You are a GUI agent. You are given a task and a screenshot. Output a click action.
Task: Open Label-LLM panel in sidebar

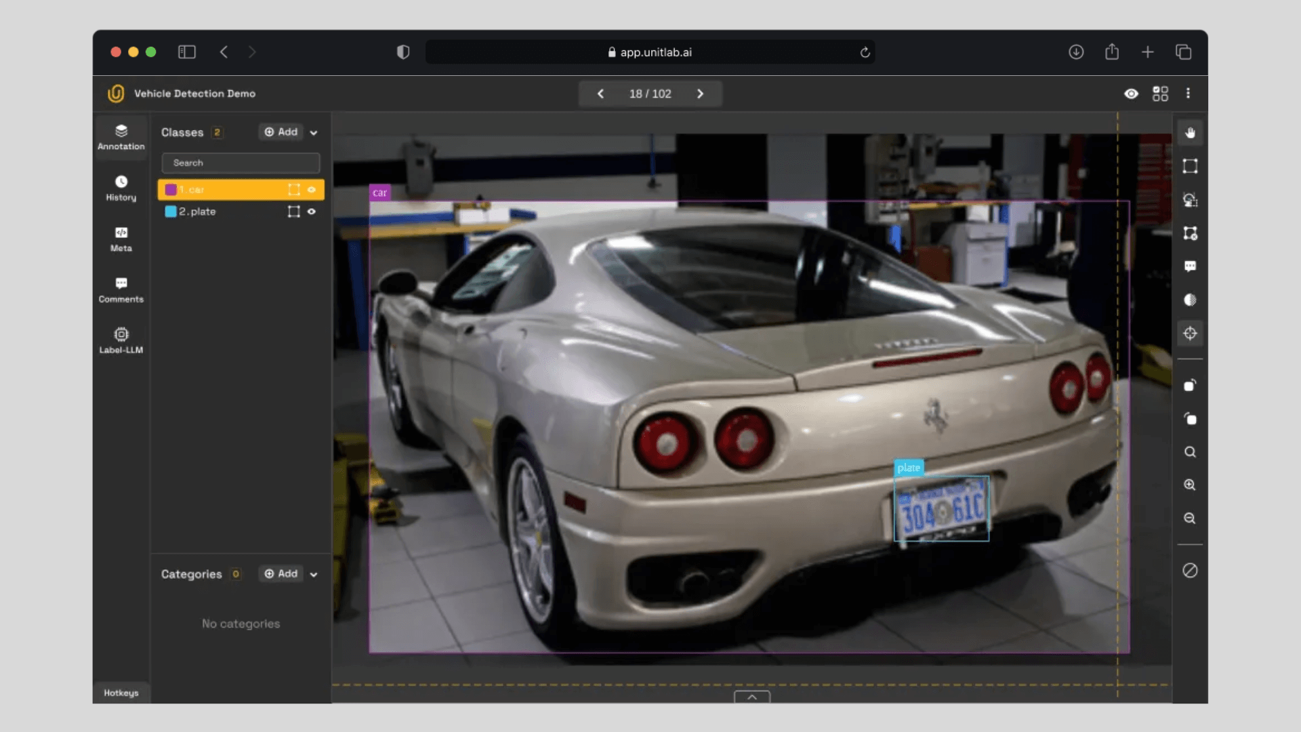pyautogui.click(x=121, y=340)
